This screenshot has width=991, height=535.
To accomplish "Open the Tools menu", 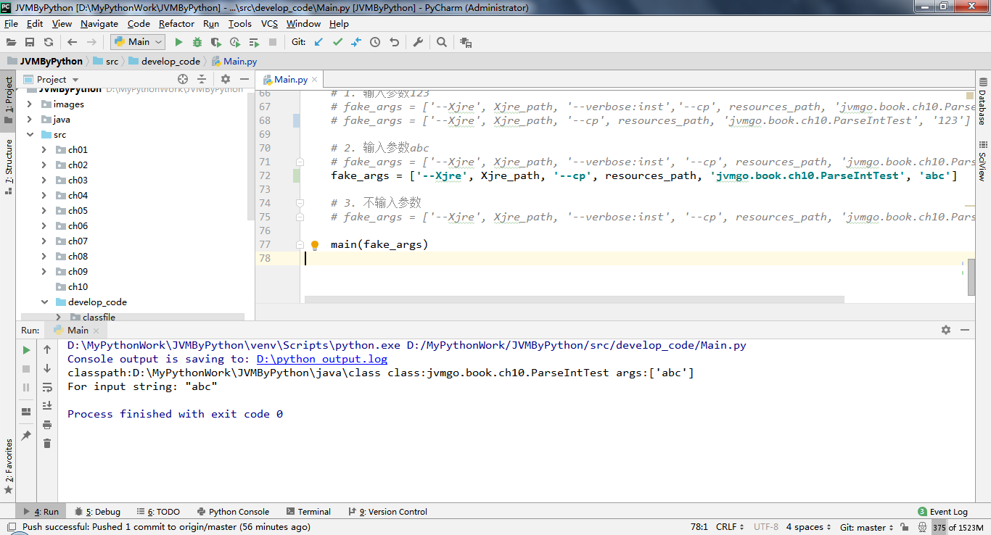I will click(240, 23).
